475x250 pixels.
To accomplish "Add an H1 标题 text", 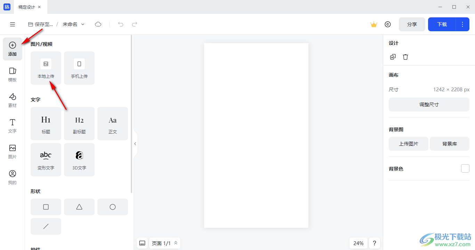I will coord(46,124).
